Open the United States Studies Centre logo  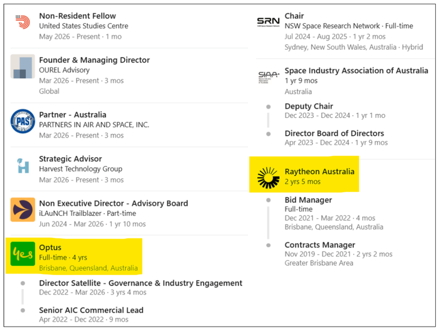(x=22, y=22)
